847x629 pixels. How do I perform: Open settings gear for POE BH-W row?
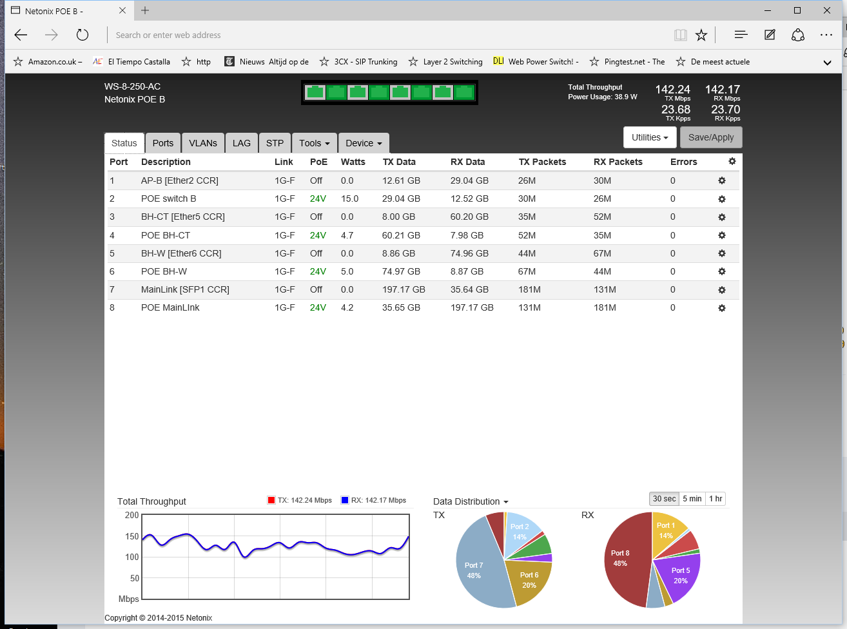(722, 271)
